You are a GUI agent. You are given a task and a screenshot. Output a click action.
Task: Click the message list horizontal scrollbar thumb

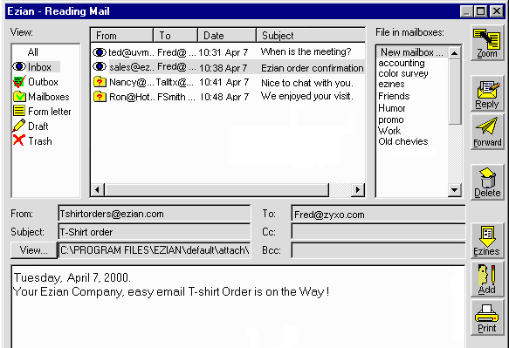coord(217,189)
